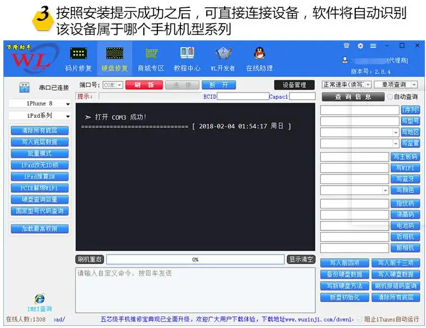426x328 pixels.
Task: Click the 液晶码 LCD code button
Action: 405,215
